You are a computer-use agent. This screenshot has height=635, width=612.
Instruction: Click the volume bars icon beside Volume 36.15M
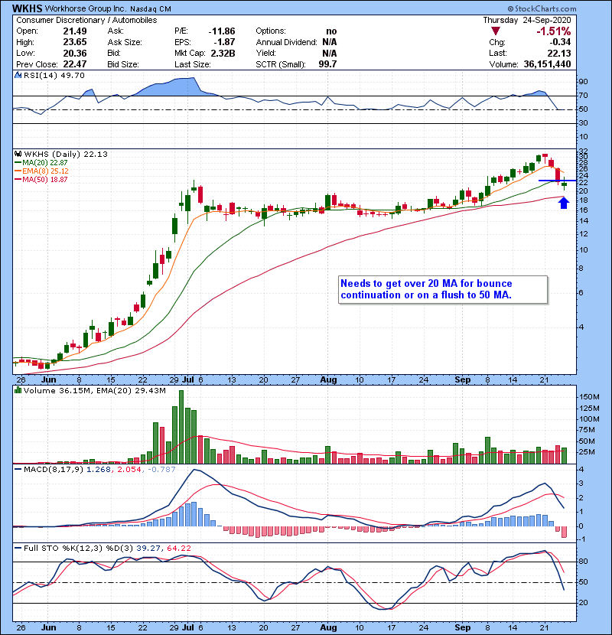18,390
